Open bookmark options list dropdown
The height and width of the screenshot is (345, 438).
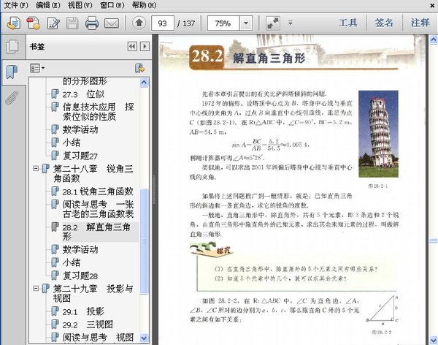[37, 68]
